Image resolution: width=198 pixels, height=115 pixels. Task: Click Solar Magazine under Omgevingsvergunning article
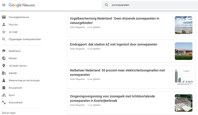(77, 105)
